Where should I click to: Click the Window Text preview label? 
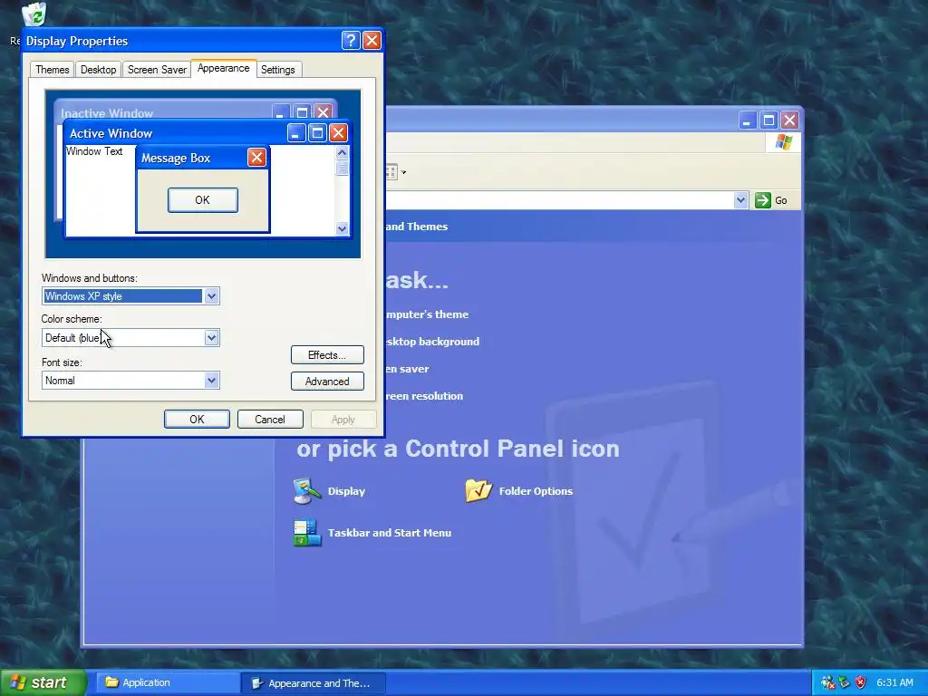coord(94,151)
